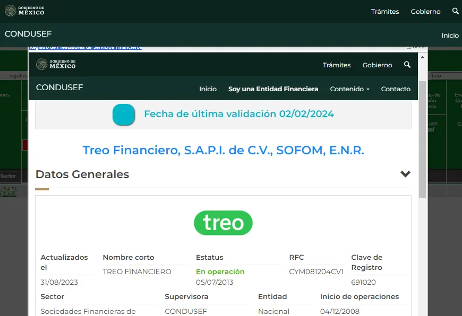
Task: Click the Gobierno link in modal header
Action: coord(377,65)
